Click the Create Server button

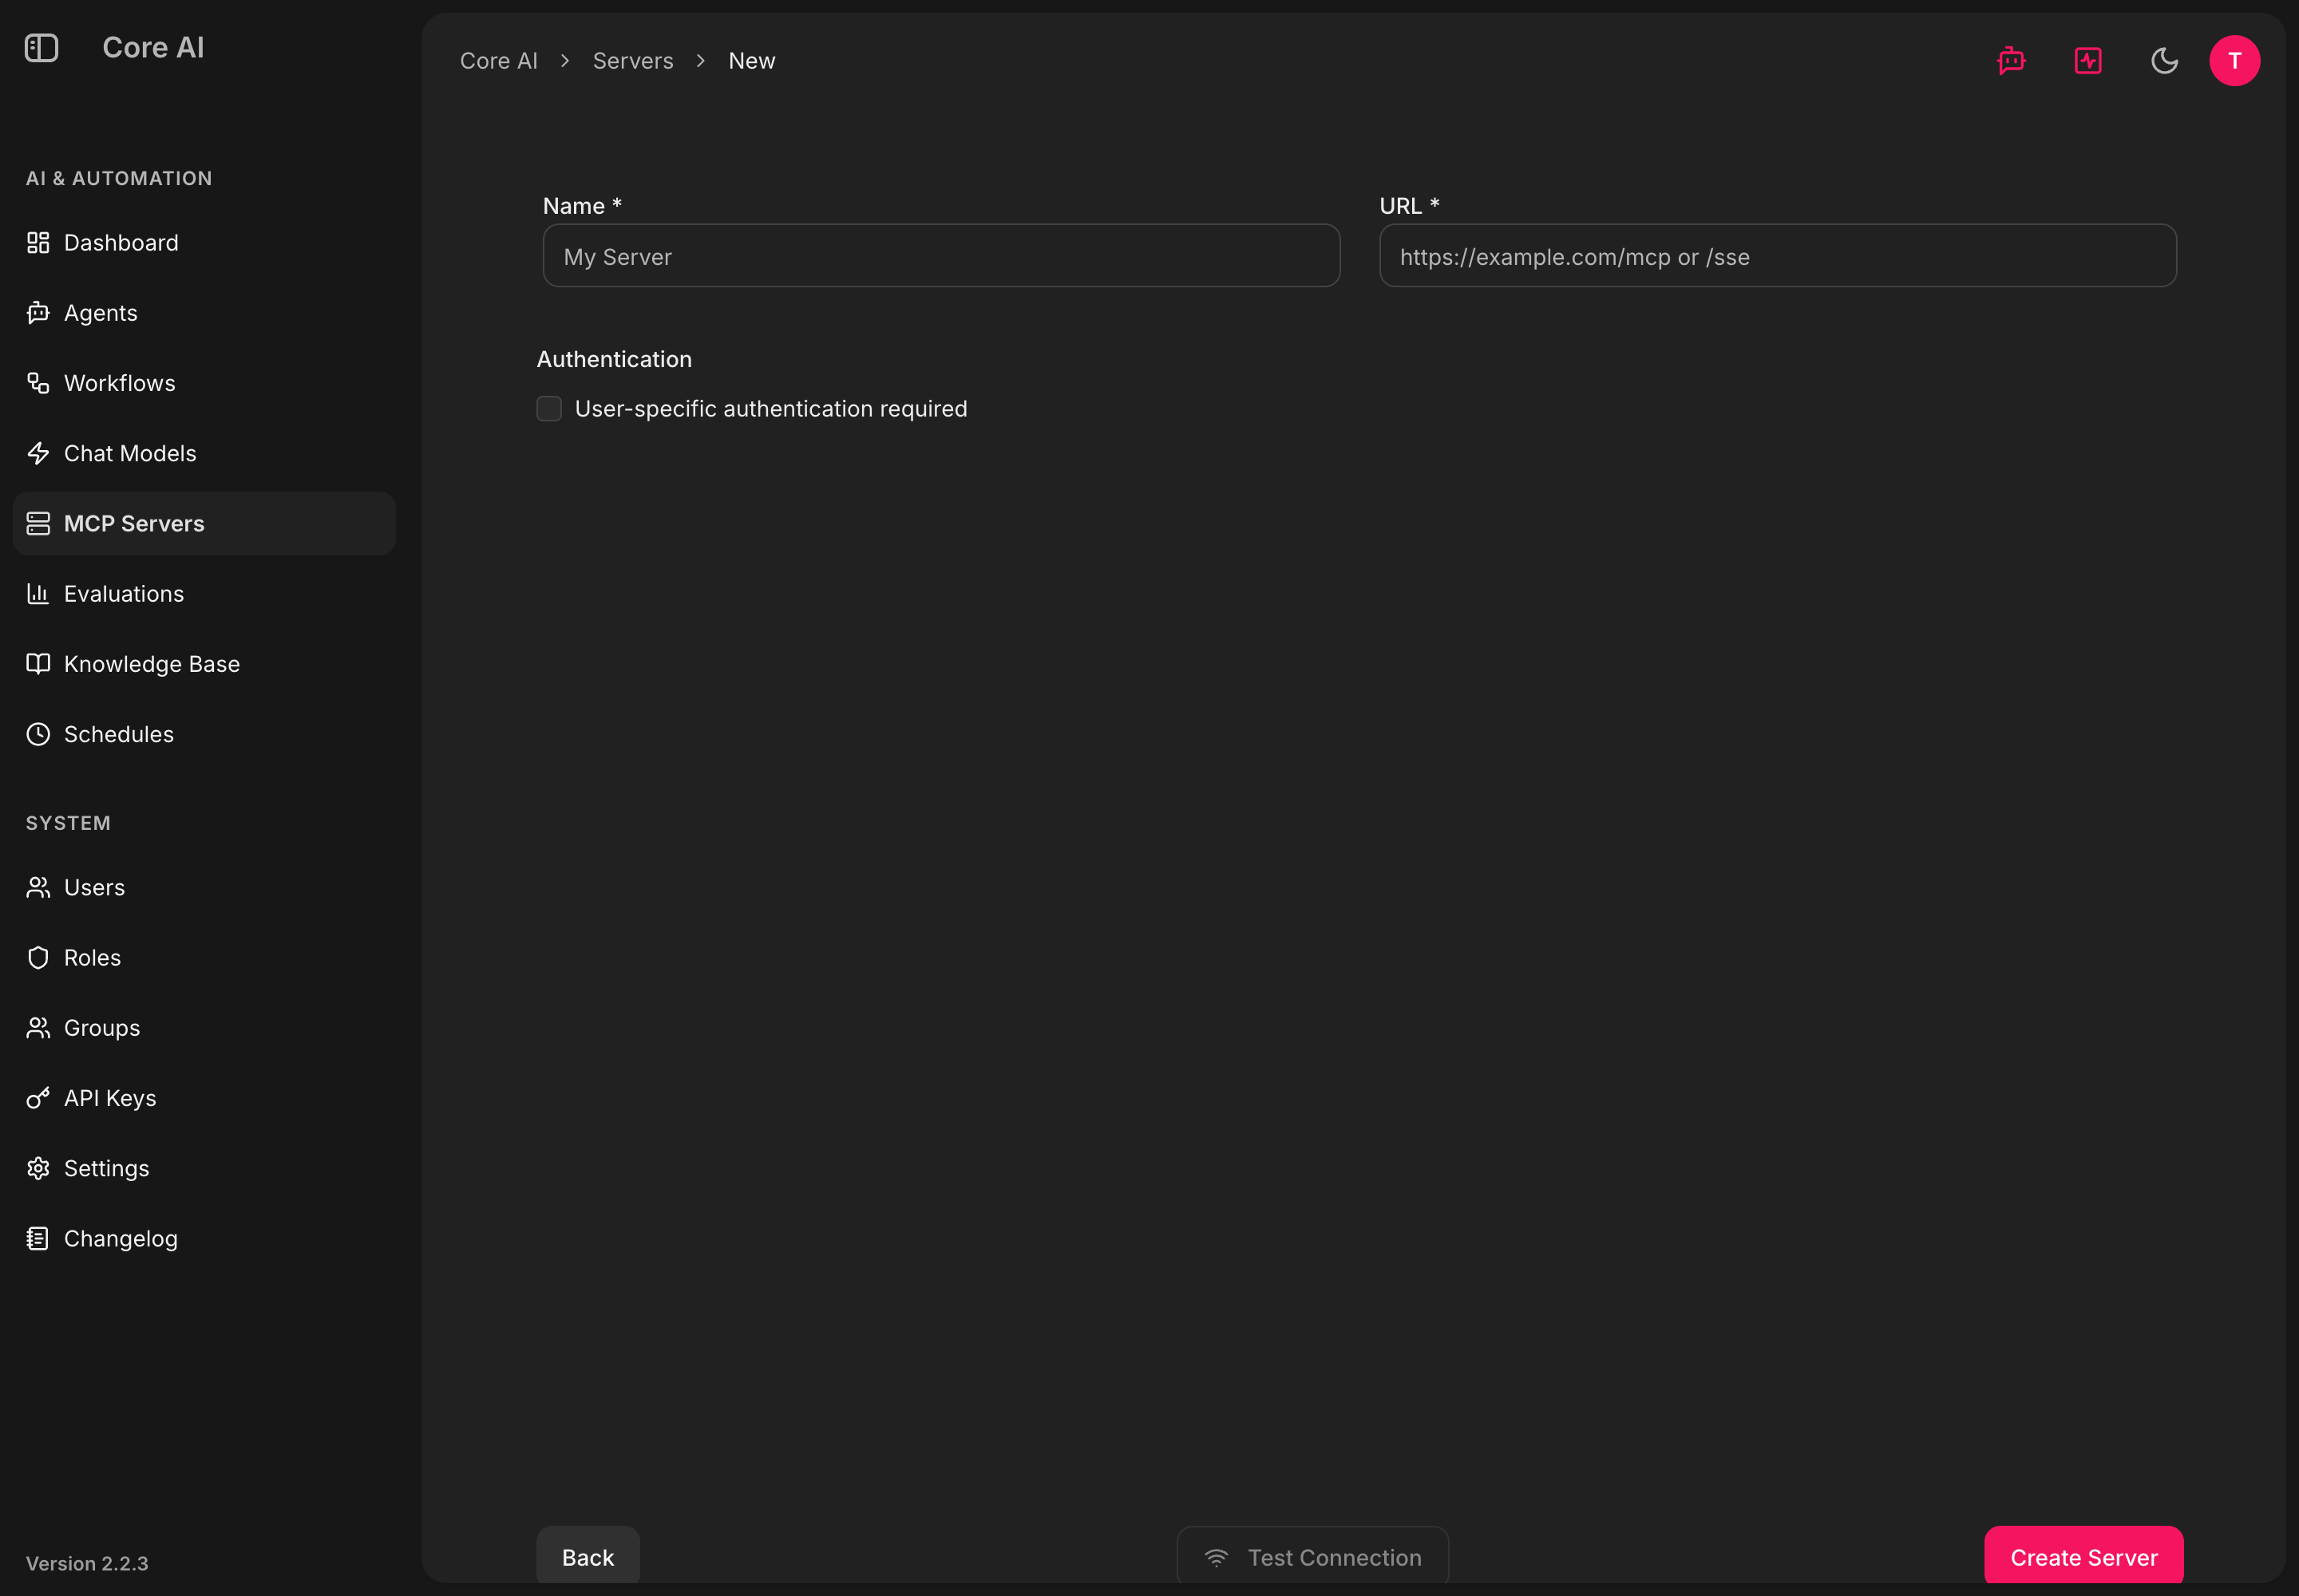pyautogui.click(x=2084, y=1556)
